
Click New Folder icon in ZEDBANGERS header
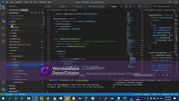point(36,13)
